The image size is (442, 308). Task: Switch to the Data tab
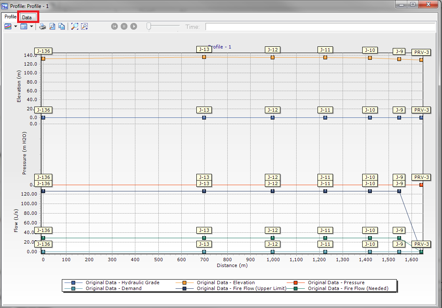point(27,18)
